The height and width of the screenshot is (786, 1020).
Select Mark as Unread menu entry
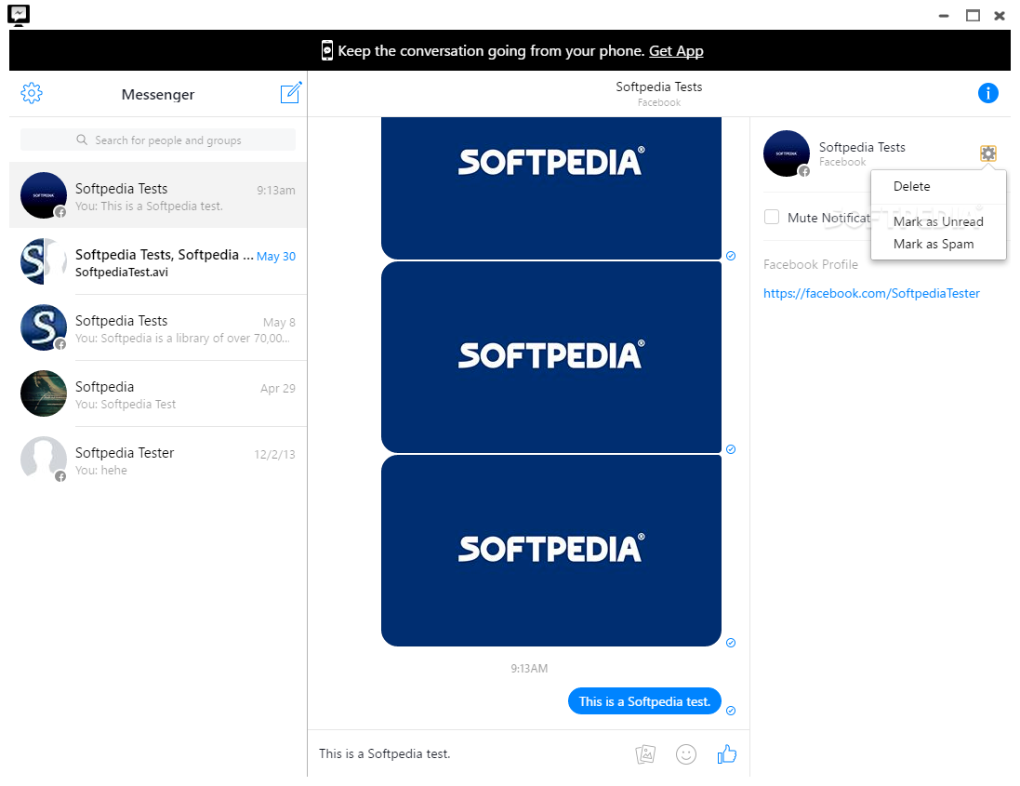[x=938, y=222]
